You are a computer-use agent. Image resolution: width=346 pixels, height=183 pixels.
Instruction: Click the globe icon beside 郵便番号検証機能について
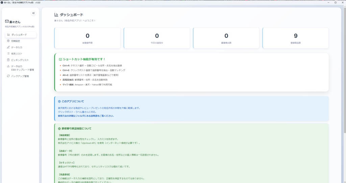point(59,129)
